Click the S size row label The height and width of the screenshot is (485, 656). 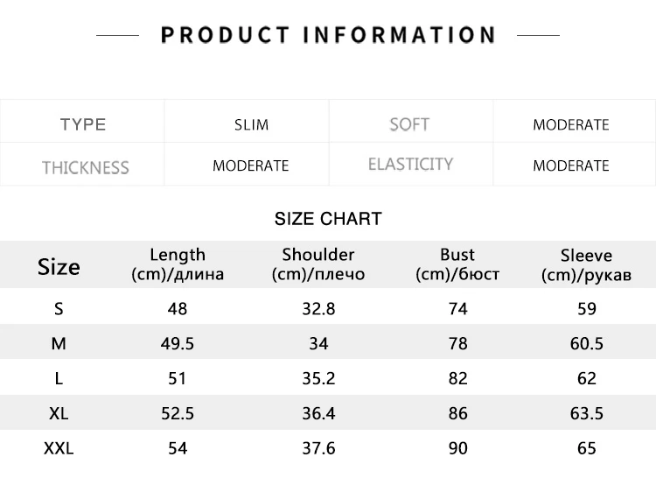pyautogui.click(x=59, y=309)
